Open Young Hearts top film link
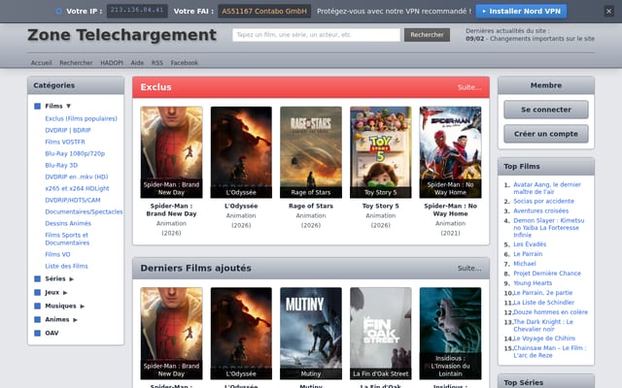The width and height of the screenshot is (622, 388). pos(533,283)
